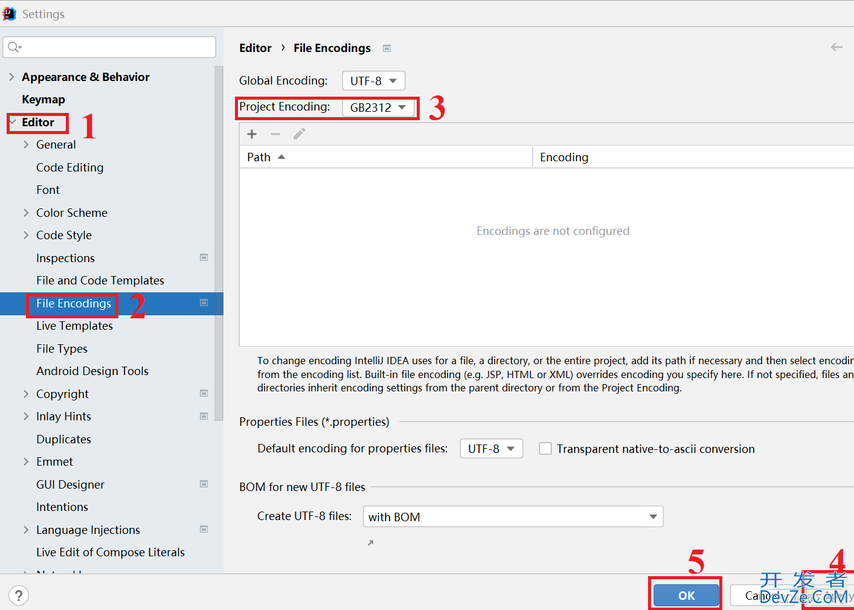
Task: Open the Create UTF-8 files dropdown
Action: click(513, 517)
